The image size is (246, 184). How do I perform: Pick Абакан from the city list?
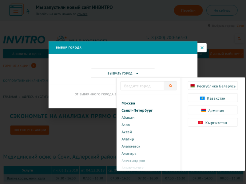click(x=128, y=117)
